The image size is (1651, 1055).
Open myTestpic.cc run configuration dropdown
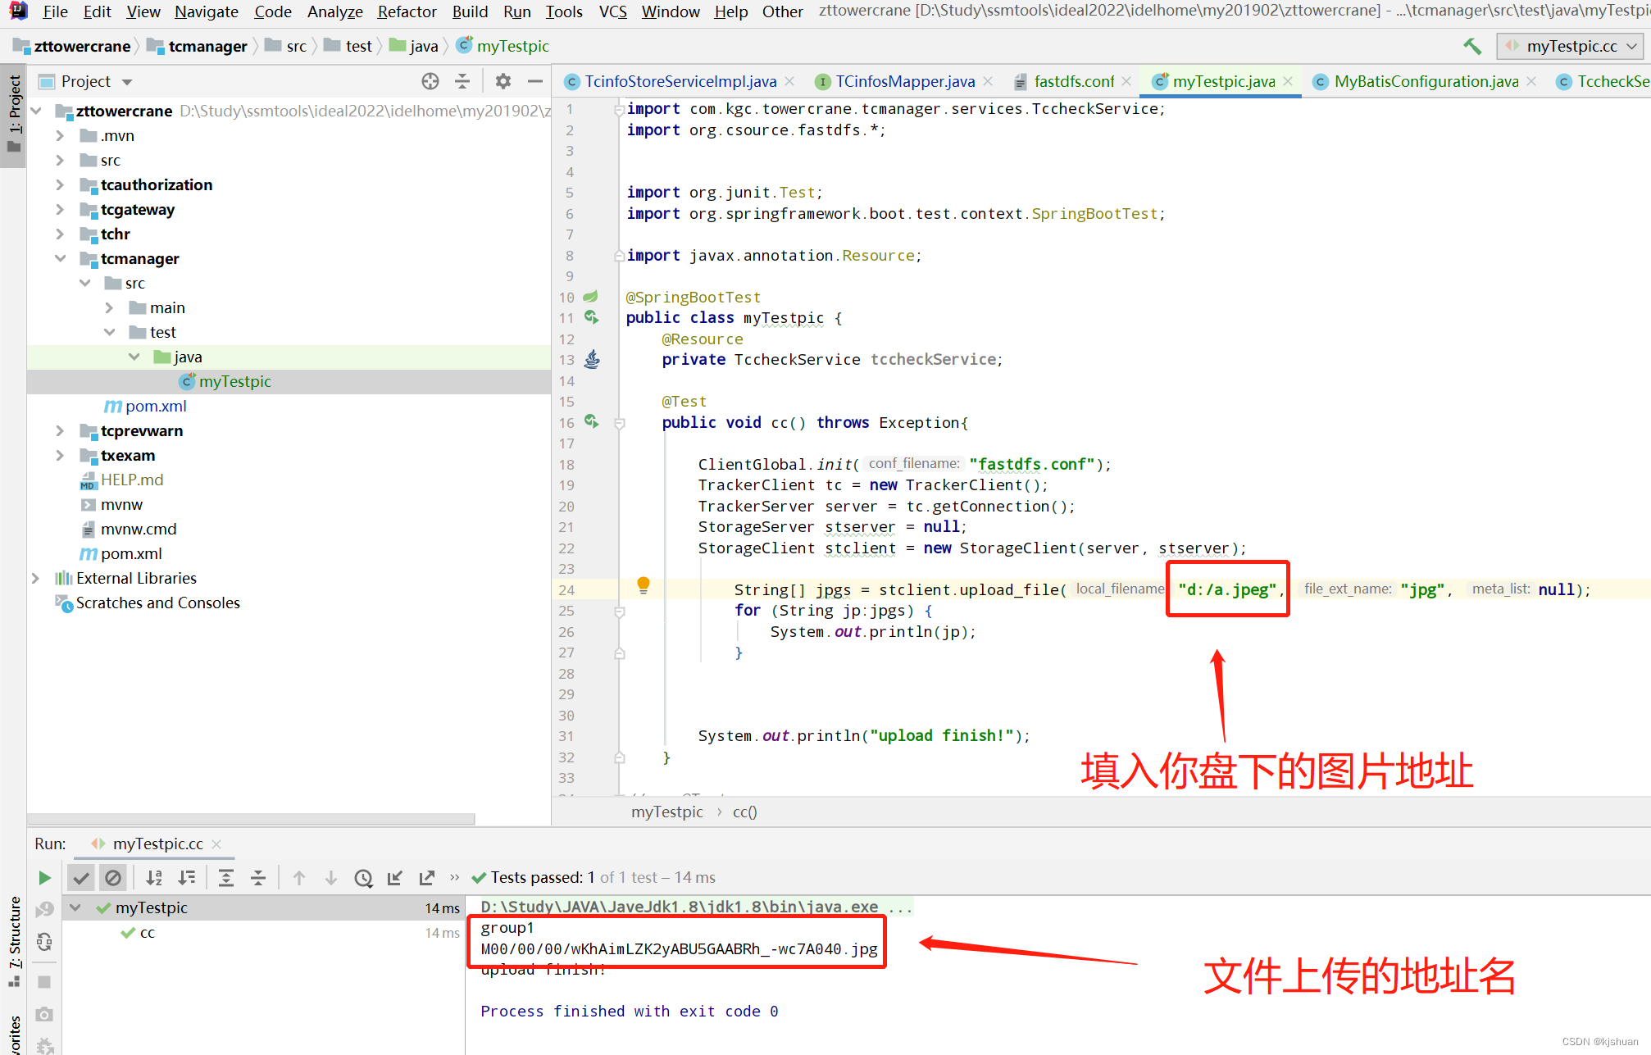pos(1569,47)
